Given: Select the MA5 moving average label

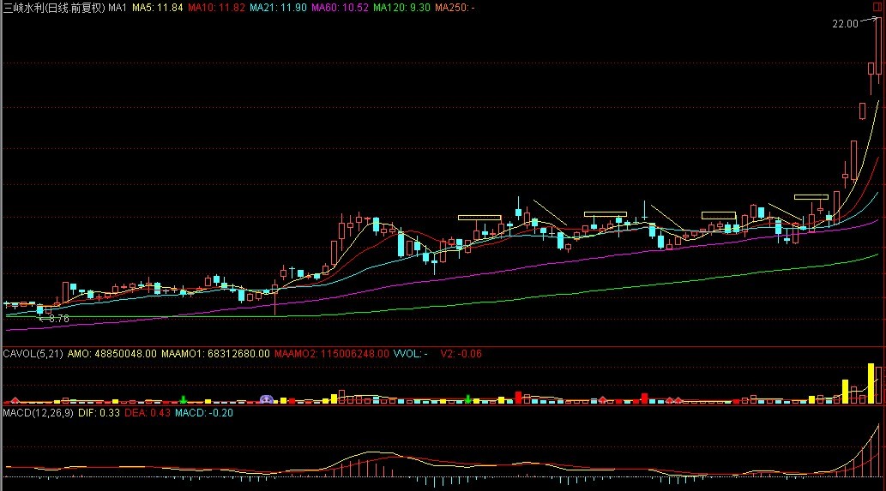Looking at the screenshot, I should click(158, 8).
